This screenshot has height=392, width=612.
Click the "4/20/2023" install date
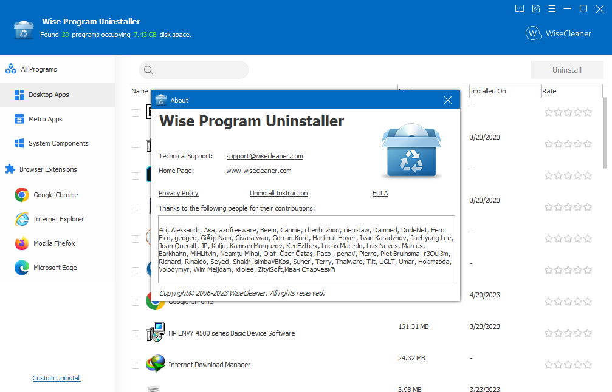[485, 295]
